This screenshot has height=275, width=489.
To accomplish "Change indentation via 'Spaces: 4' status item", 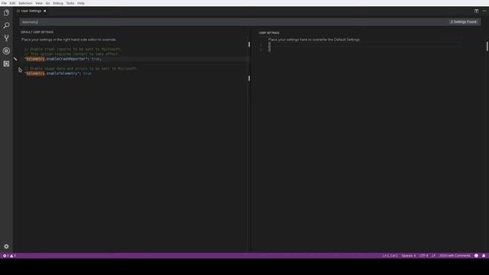I will click(408, 256).
